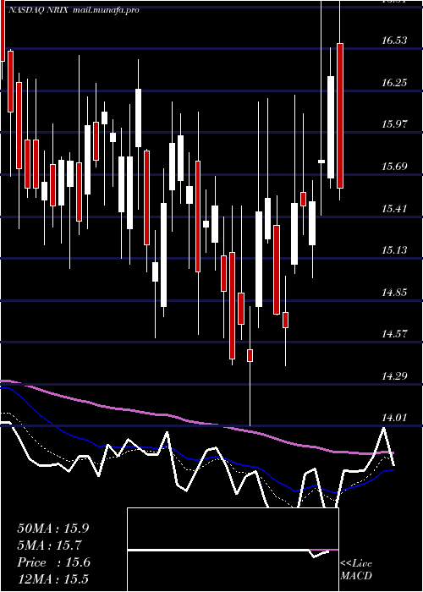Click the 12MA : 15.5 readout

[53, 579]
